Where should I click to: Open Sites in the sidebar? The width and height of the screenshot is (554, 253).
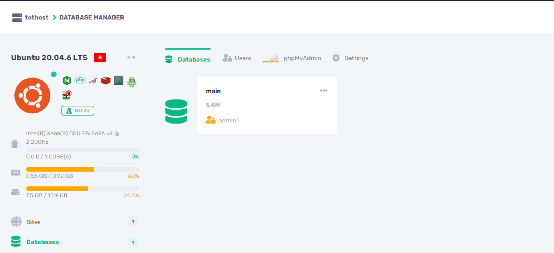pyautogui.click(x=34, y=222)
